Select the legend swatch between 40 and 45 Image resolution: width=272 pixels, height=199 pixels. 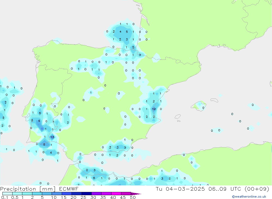pos(116,194)
